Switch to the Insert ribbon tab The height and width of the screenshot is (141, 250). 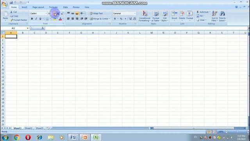tap(24, 7)
